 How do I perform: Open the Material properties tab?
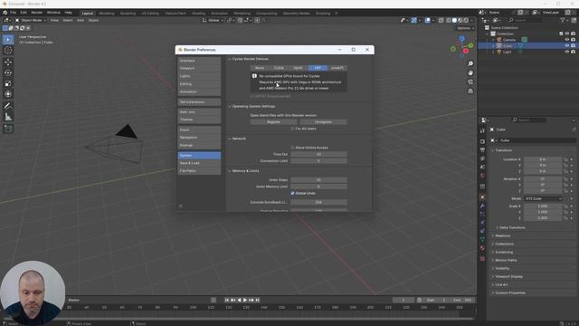tap(482, 248)
